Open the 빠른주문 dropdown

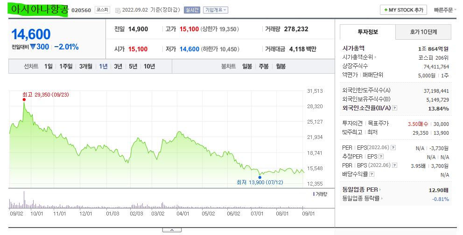(445, 10)
